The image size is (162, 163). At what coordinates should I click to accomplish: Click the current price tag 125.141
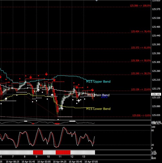click(x=156, y=94)
